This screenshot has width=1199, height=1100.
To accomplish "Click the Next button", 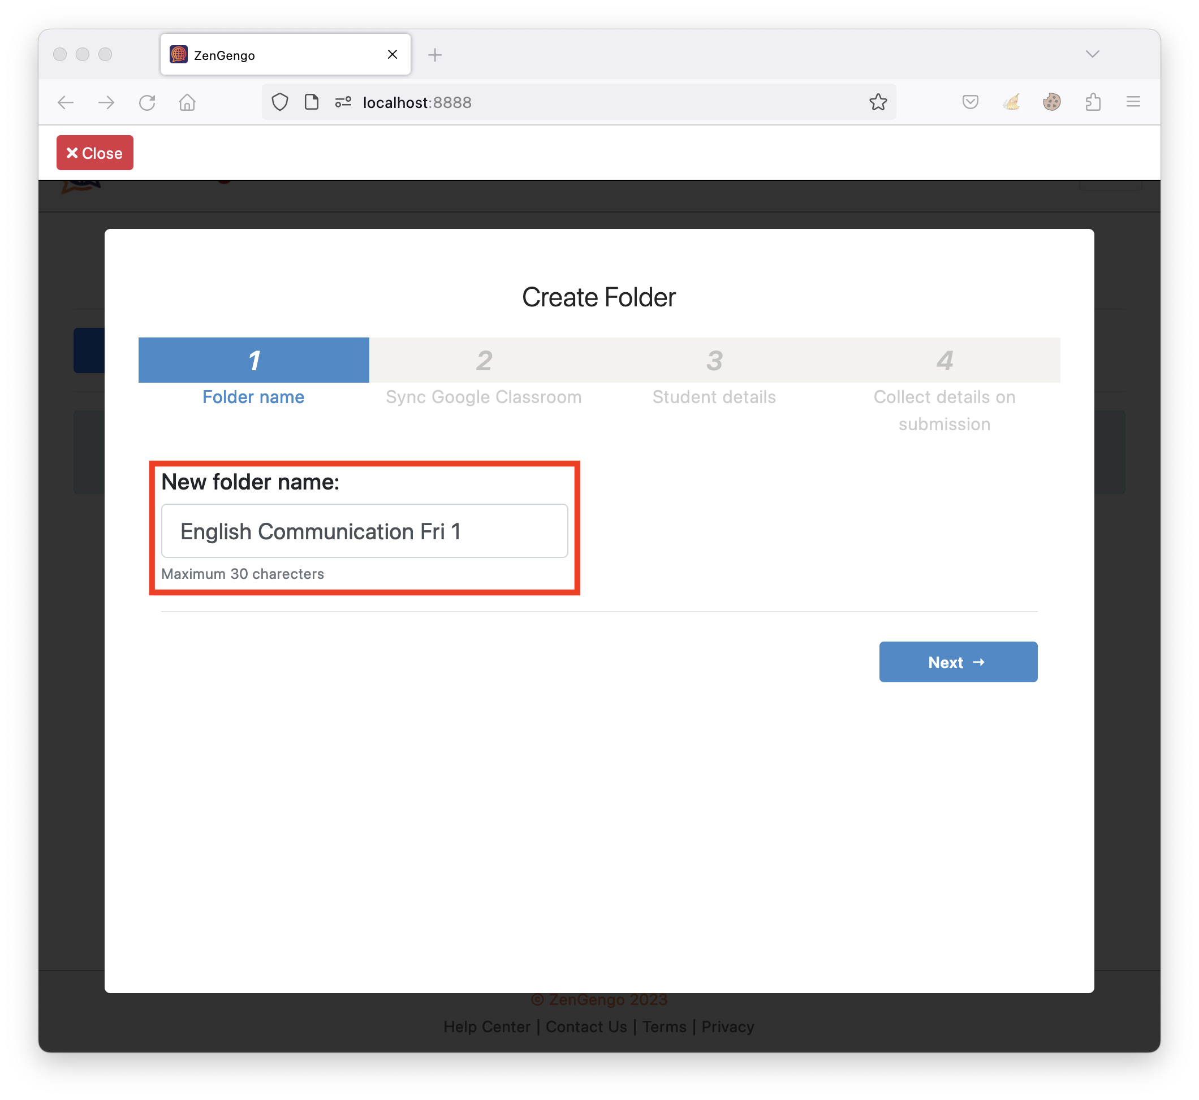I will (958, 662).
